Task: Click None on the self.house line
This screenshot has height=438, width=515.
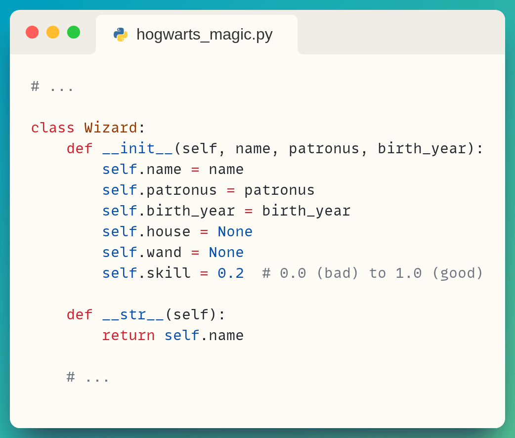Action: point(235,231)
